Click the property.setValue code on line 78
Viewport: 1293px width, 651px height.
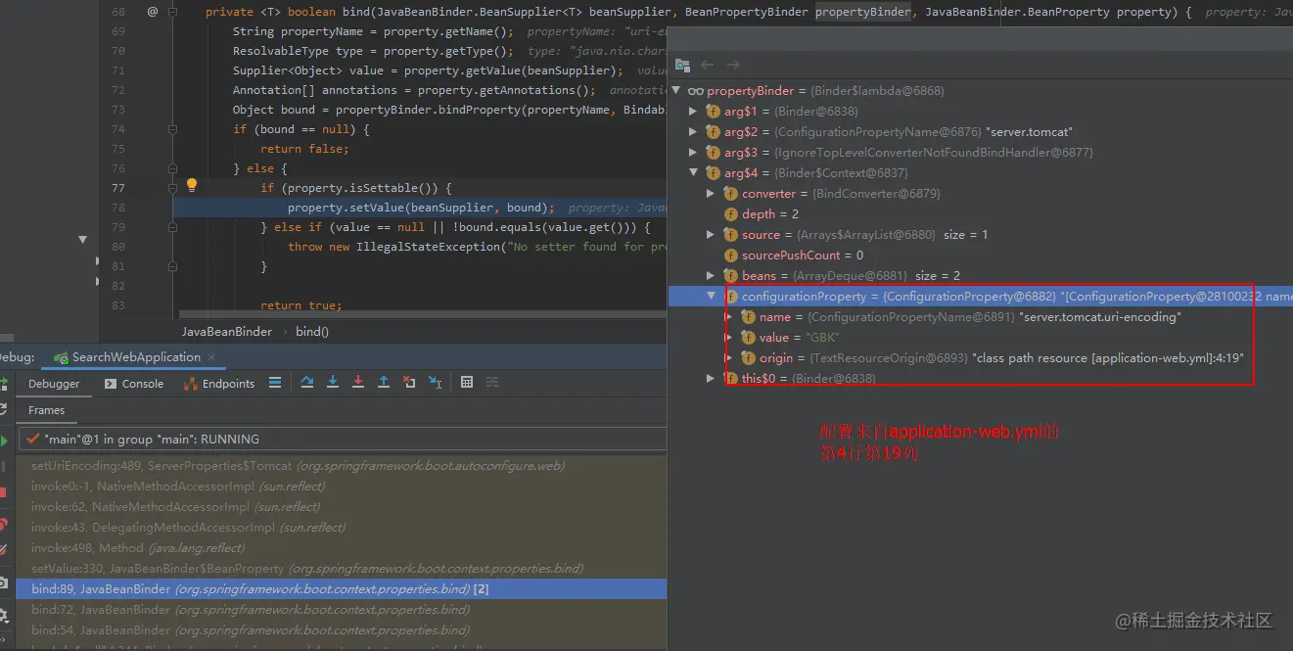421,208
